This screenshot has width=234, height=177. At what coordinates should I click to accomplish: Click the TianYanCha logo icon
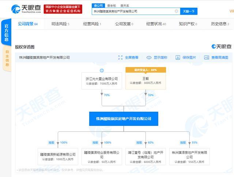pos(16,9)
